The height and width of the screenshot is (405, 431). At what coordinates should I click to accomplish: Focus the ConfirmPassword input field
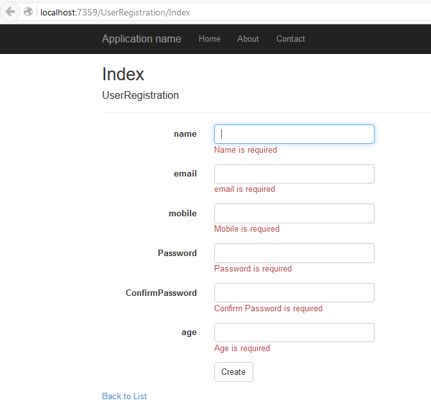tap(294, 293)
